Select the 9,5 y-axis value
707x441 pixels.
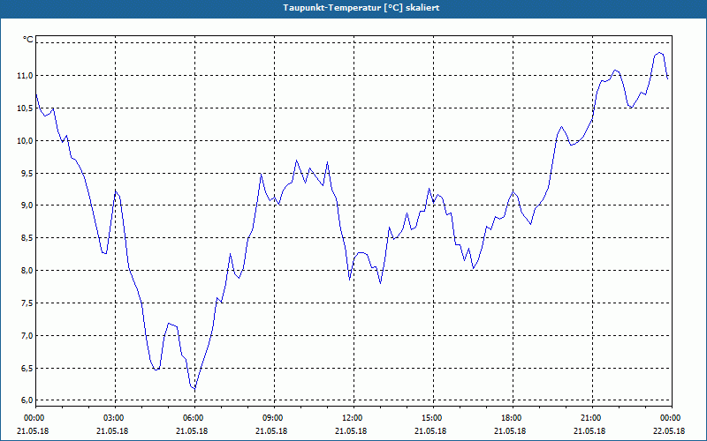click(x=27, y=173)
